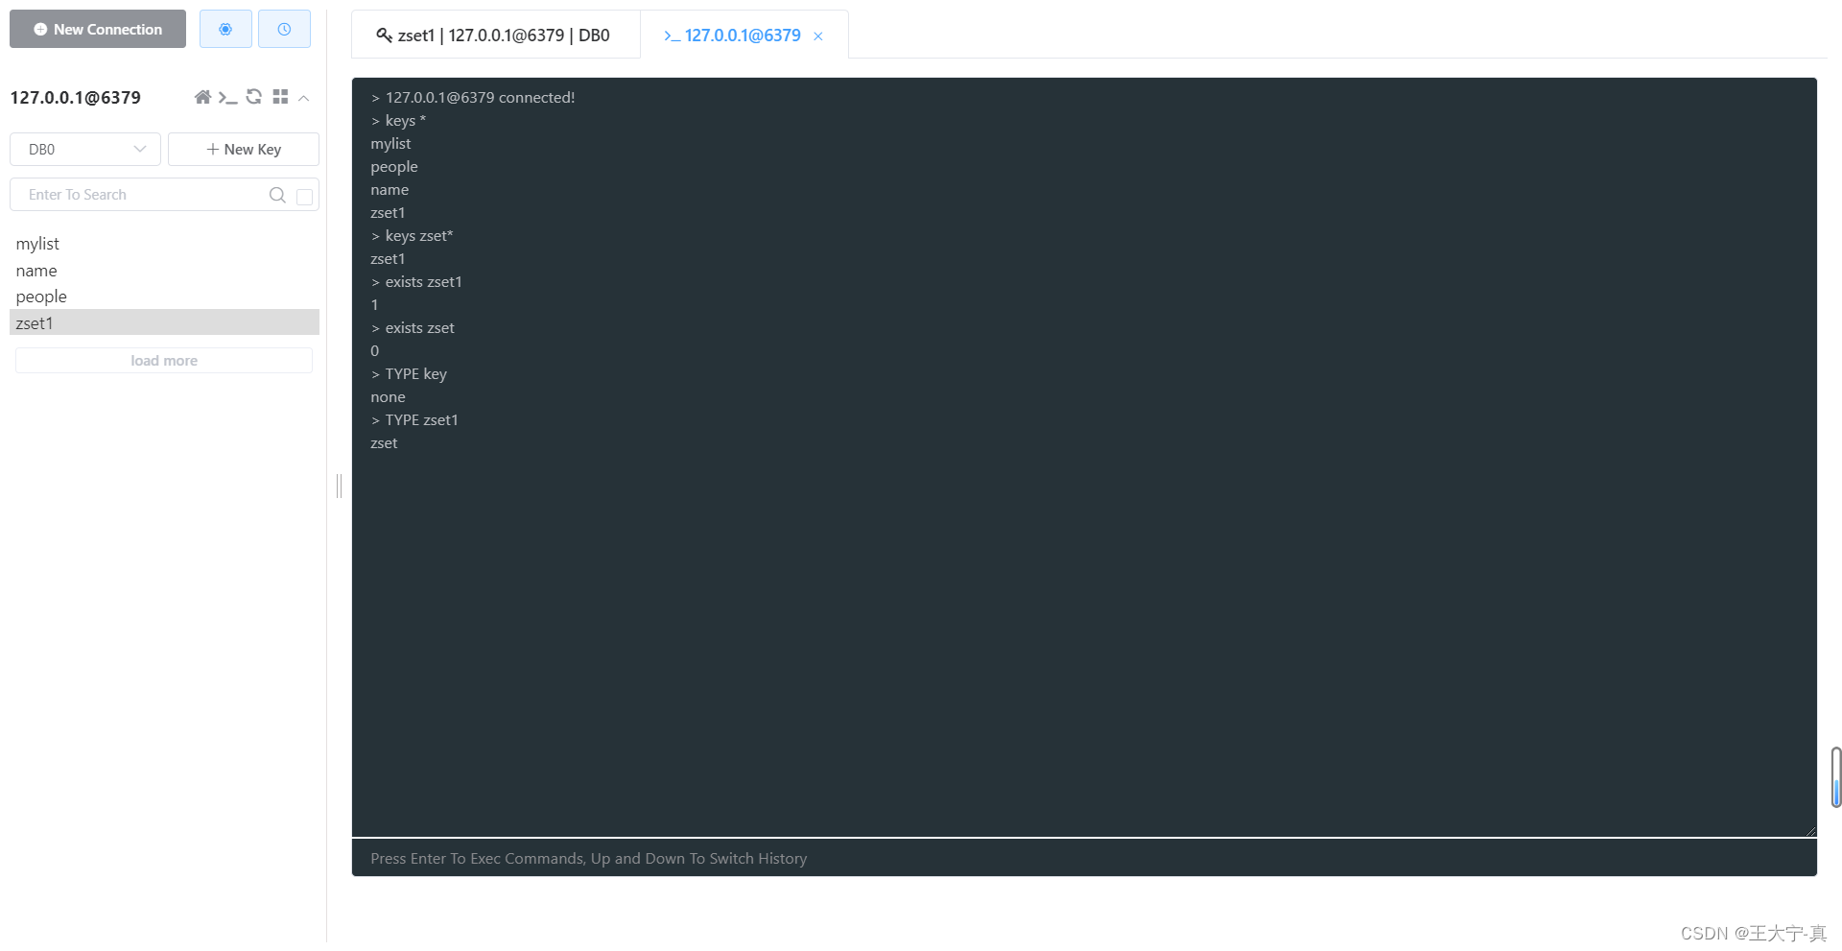Click the '127.0.0.1@6379 connected!' line
The image size is (1842, 951).
point(473,98)
